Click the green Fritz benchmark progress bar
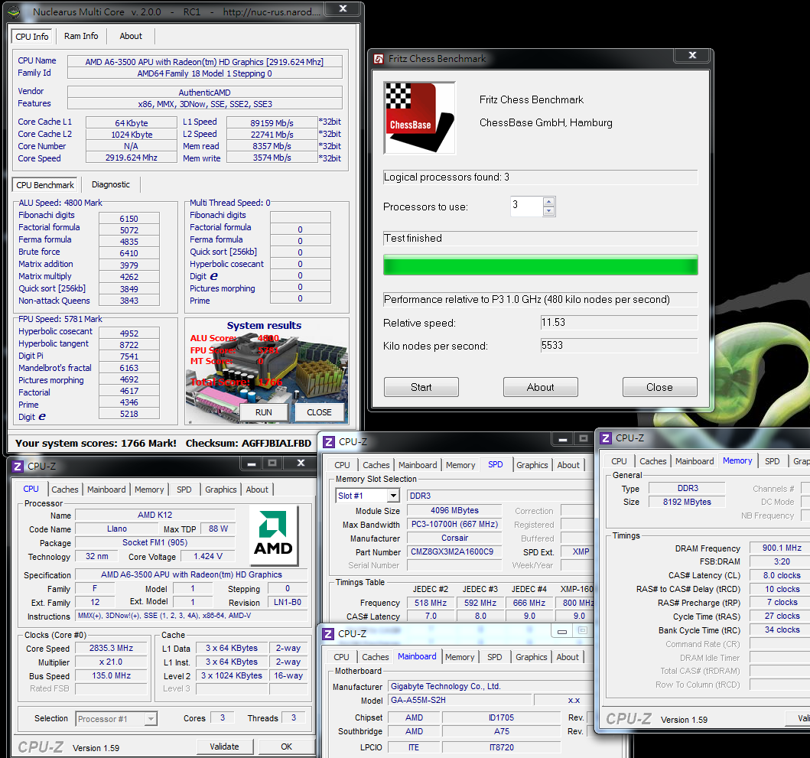810x758 pixels. point(540,265)
